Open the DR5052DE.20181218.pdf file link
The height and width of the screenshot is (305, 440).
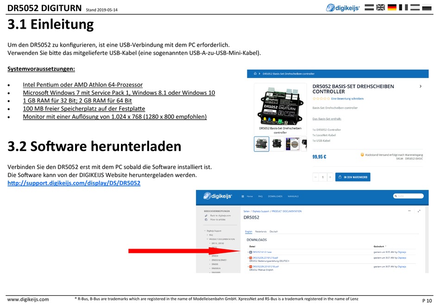(265, 258)
